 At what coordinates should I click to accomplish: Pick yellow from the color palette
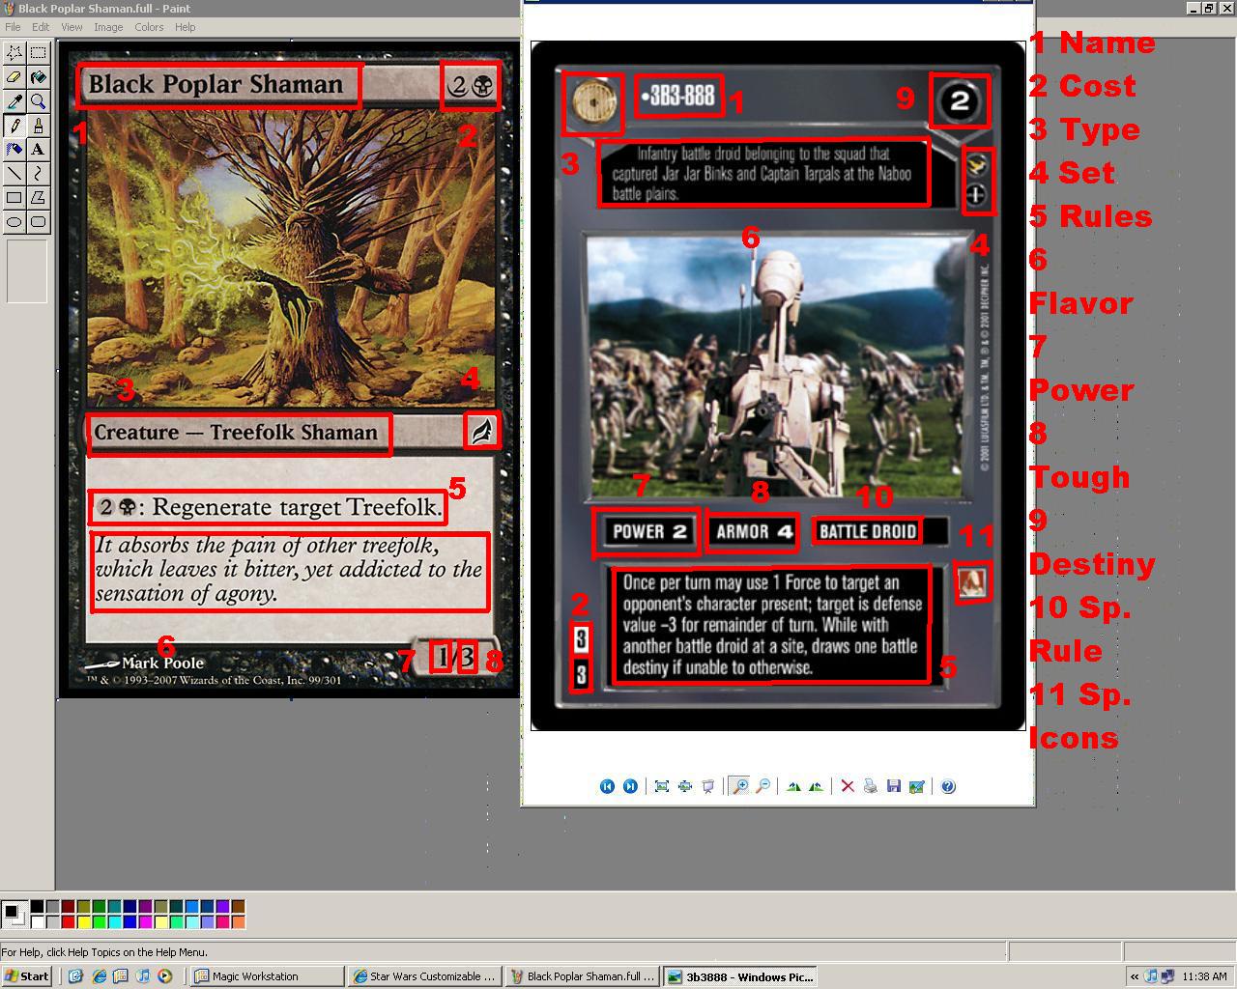83,921
